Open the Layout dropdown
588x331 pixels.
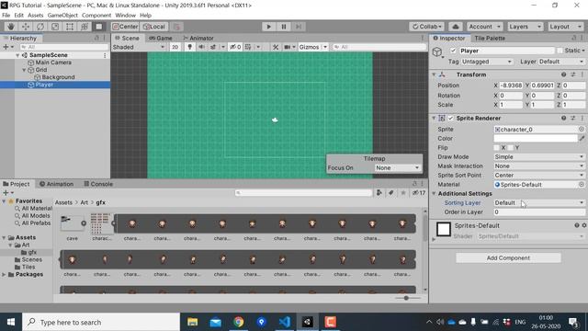pos(565,27)
